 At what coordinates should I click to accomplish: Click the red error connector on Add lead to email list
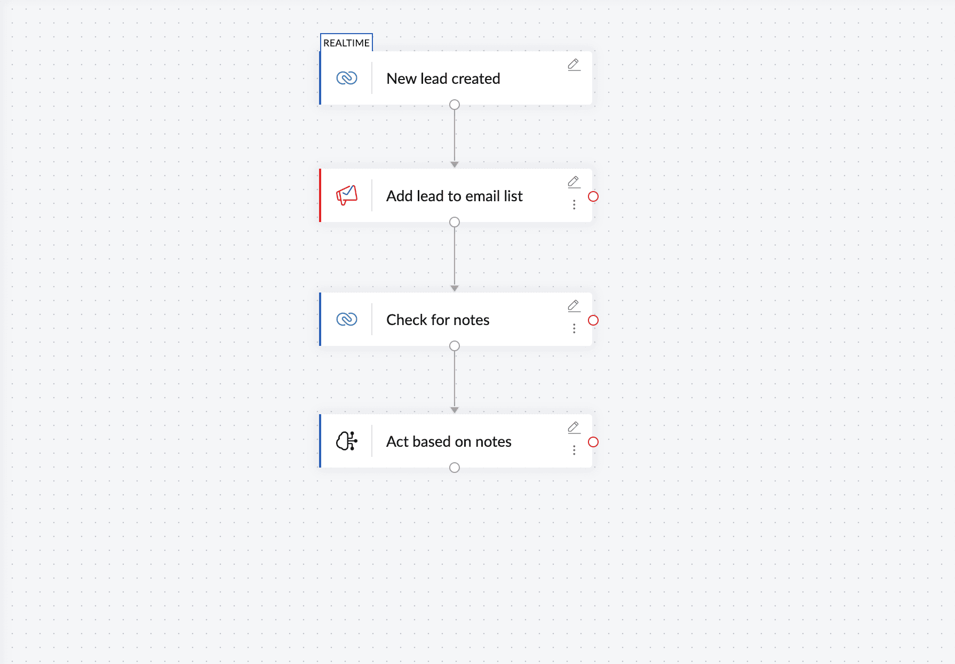coord(593,196)
